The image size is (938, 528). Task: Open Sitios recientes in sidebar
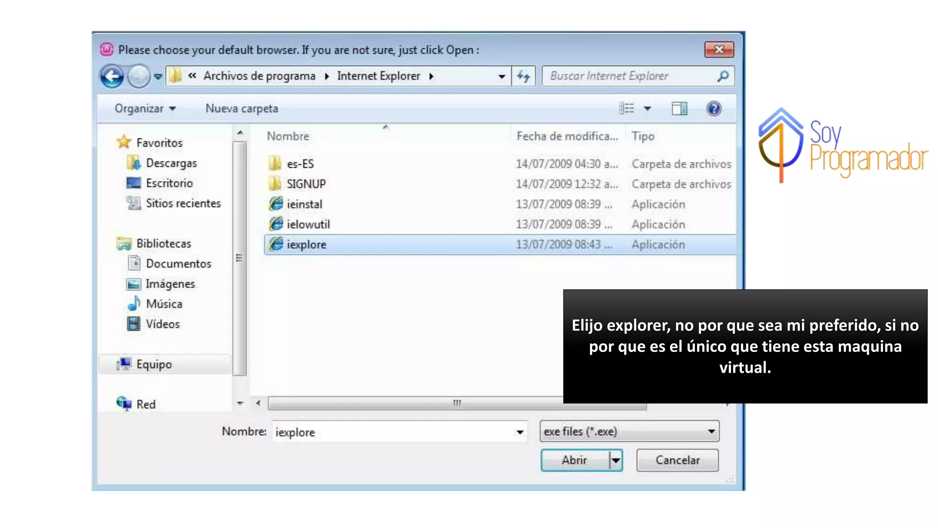[x=183, y=203]
